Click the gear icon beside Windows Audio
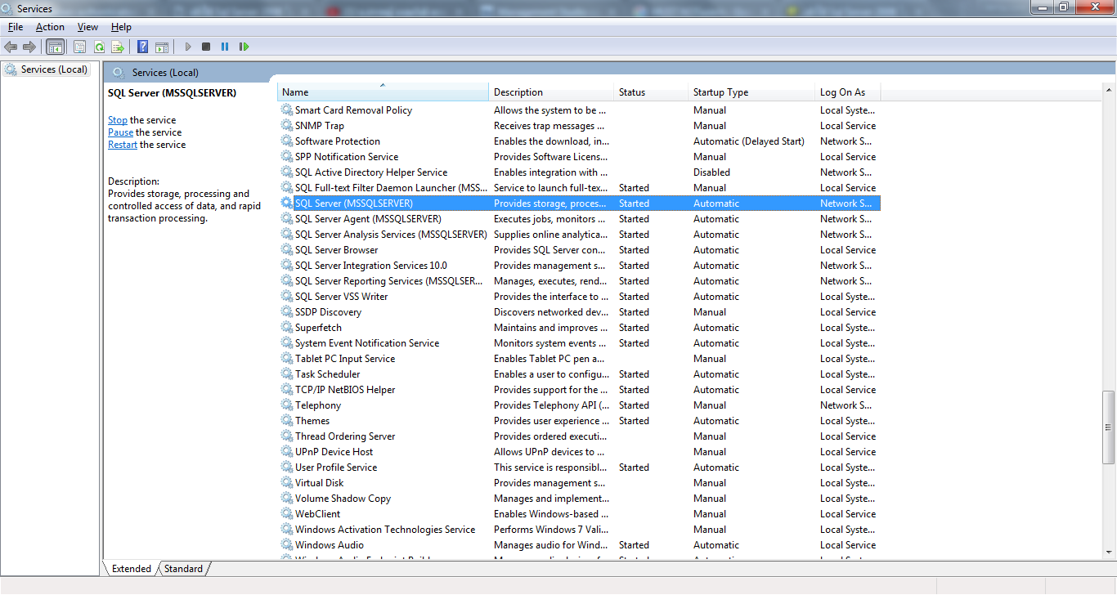This screenshot has width=1117, height=595. point(286,544)
